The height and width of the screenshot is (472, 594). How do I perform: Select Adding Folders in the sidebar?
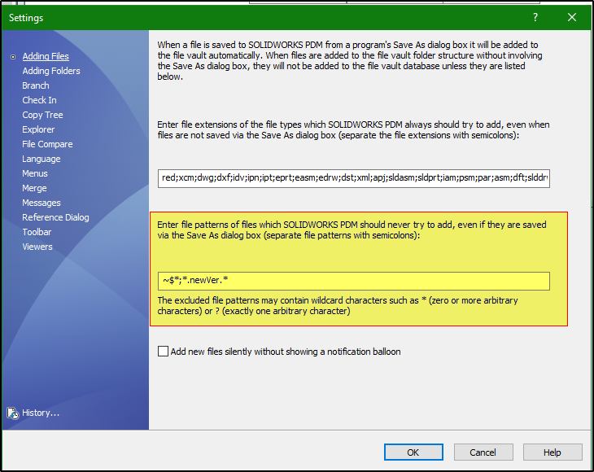click(x=51, y=71)
